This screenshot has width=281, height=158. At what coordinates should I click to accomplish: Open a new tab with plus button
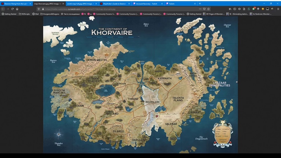point(200,4)
